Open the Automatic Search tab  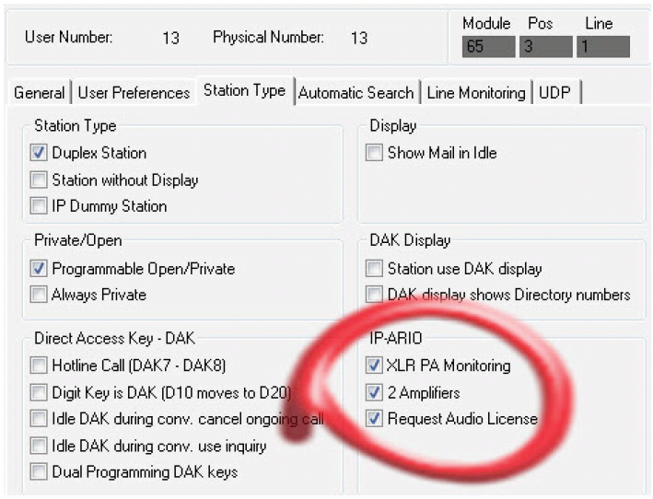(356, 92)
